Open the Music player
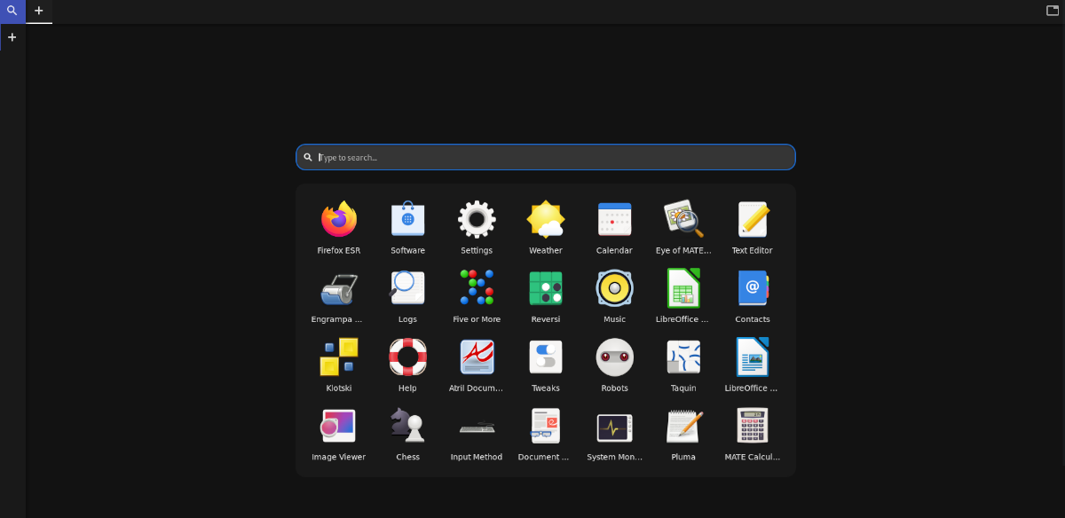 pos(614,287)
